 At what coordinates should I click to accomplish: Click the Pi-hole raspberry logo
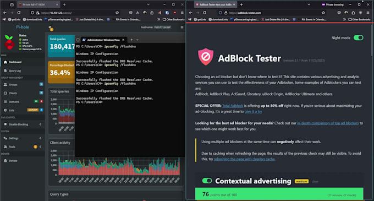point(9,42)
